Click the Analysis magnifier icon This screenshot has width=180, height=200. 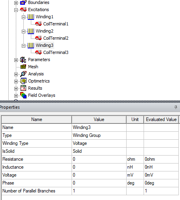pos(23,74)
